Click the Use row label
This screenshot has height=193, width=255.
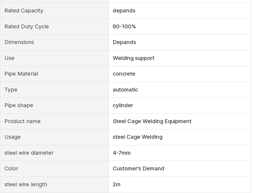point(9,58)
